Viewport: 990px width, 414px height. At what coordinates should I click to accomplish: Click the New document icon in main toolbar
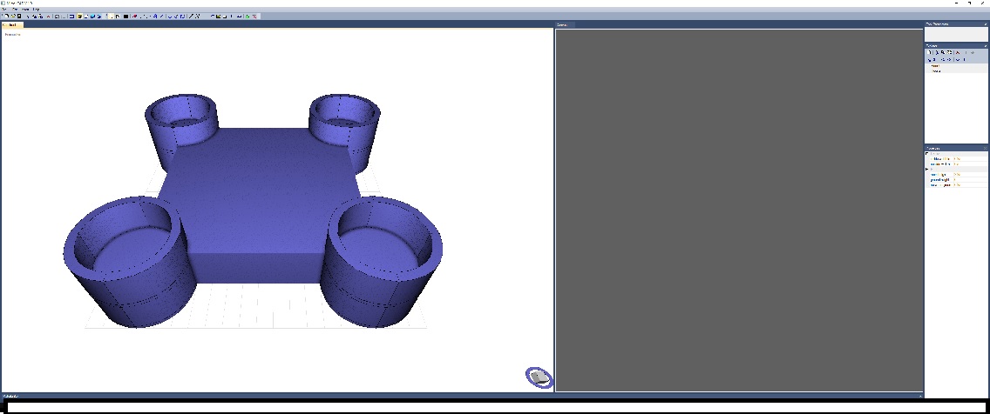(x=5, y=17)
